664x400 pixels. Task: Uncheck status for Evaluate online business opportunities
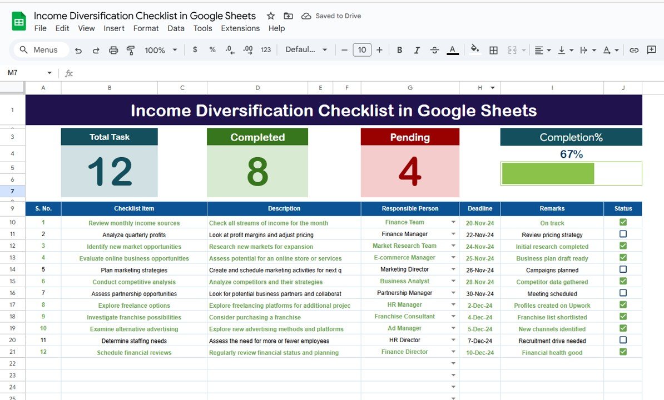[623, 258]
